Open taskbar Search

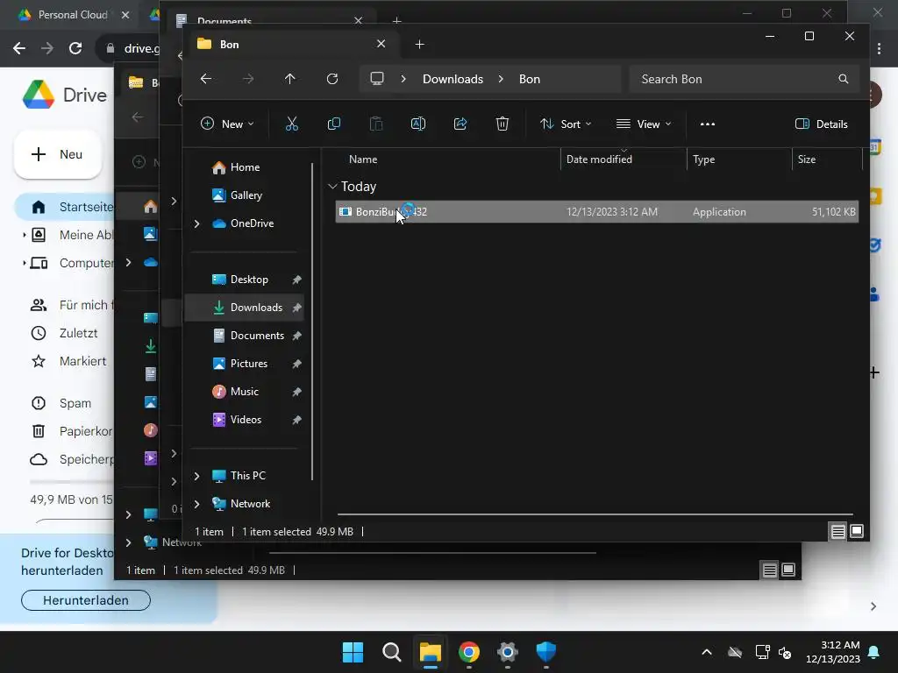[x=392, y=652]
